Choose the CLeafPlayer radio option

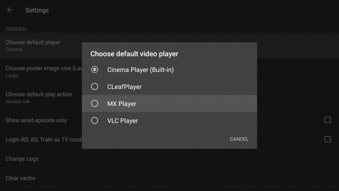[x=94, y=86]
